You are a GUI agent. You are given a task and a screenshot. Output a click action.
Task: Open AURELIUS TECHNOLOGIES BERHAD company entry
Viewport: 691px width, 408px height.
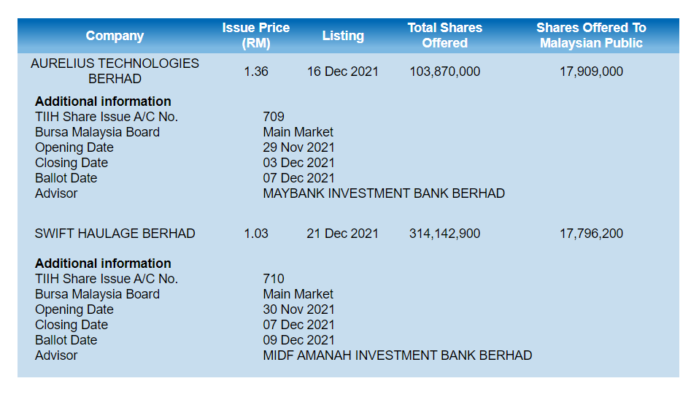coord(115,71)
